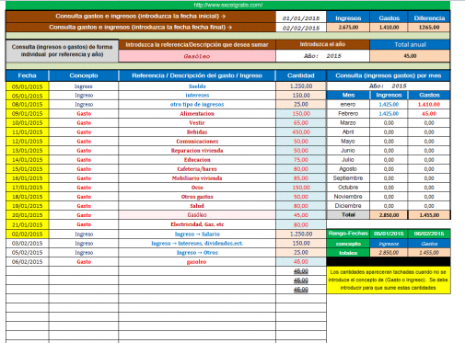Select the date cell 02/02/2015
Screen dimensions: 465x343
pyautogui.click(x=27, y=234)
